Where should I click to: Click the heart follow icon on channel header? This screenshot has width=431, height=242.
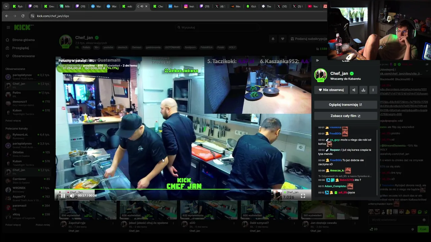pyautogui.click(x=283, y=39)
